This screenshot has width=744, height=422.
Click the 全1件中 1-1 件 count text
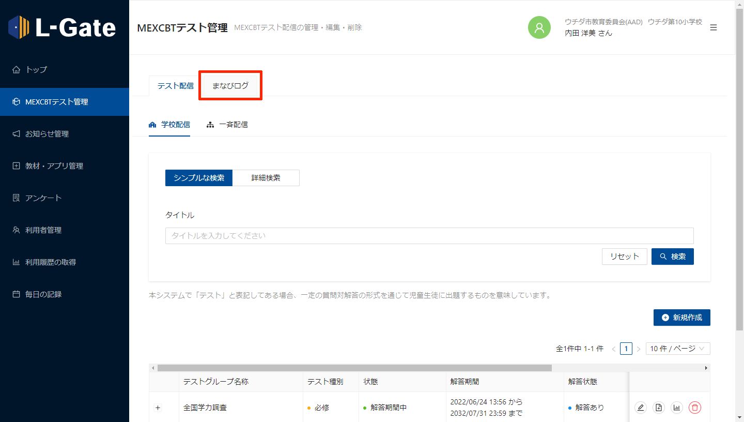click(580, 349)
